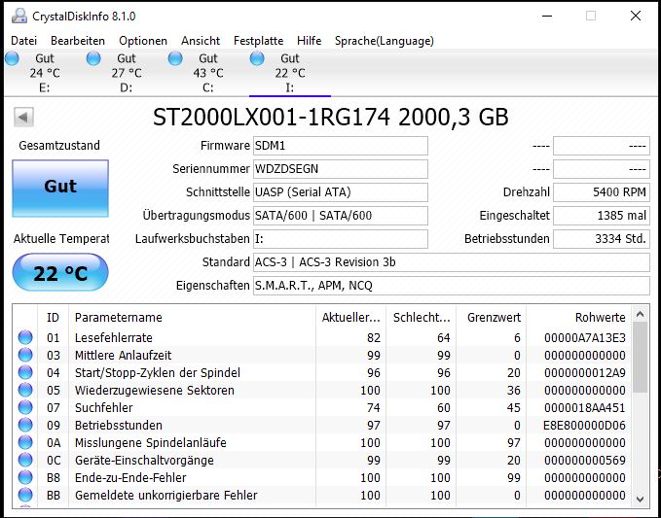Click the scrollbar up arrow in attribute list
661x518 pixels.
[x=640, y=314]
